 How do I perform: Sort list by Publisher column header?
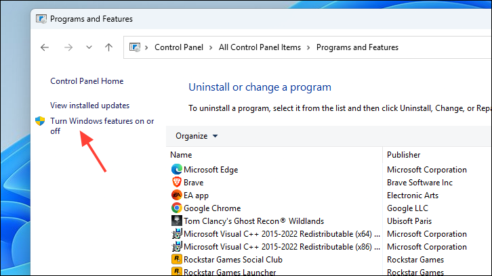tap(403, 155)
